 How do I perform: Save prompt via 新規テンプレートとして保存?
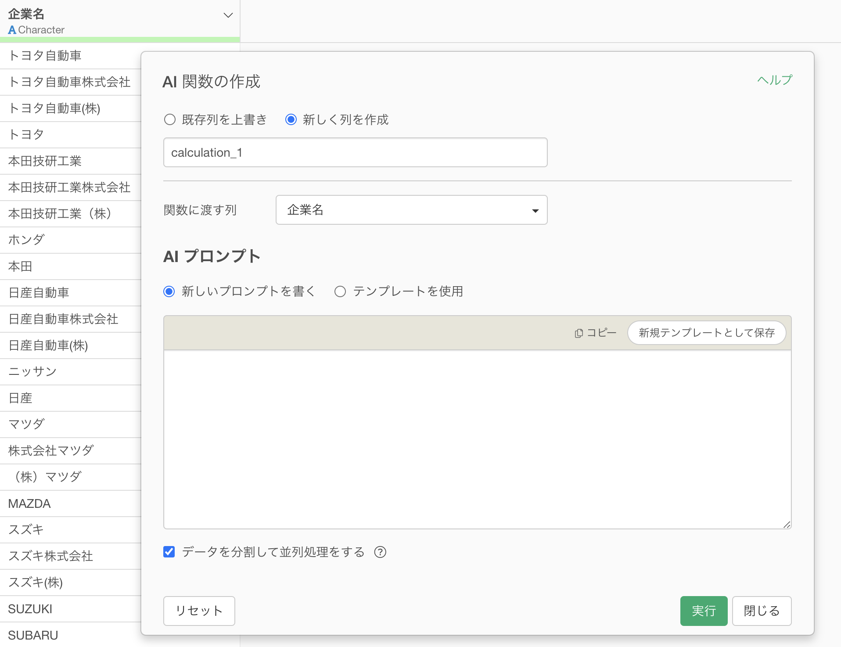(706, 333)
